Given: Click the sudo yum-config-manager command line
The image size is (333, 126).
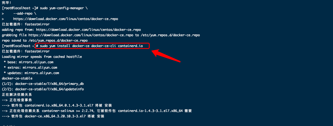Looking at the screenshot, I should 45,8.
